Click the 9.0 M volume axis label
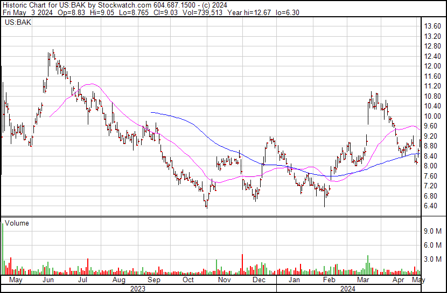The height and width of the screenshot is (293, 447). pos(433,231)
